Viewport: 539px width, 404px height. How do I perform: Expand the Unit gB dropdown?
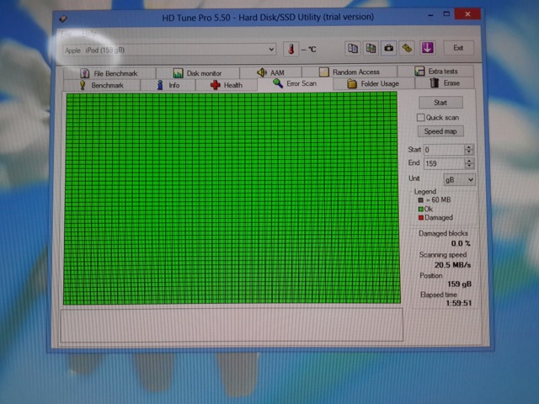[459, 179]
